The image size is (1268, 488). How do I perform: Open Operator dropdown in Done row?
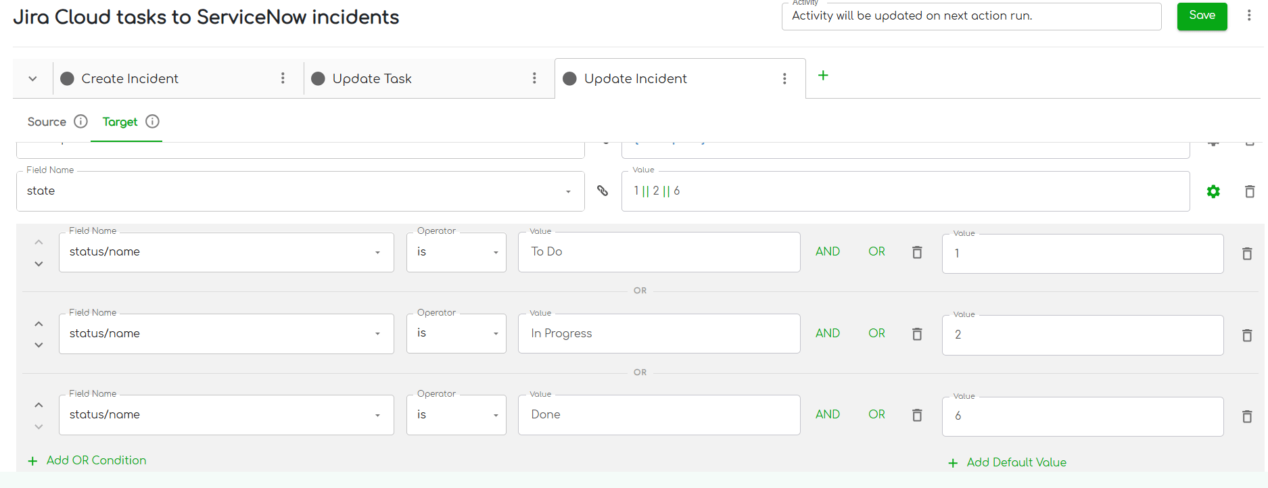(456, 415)
